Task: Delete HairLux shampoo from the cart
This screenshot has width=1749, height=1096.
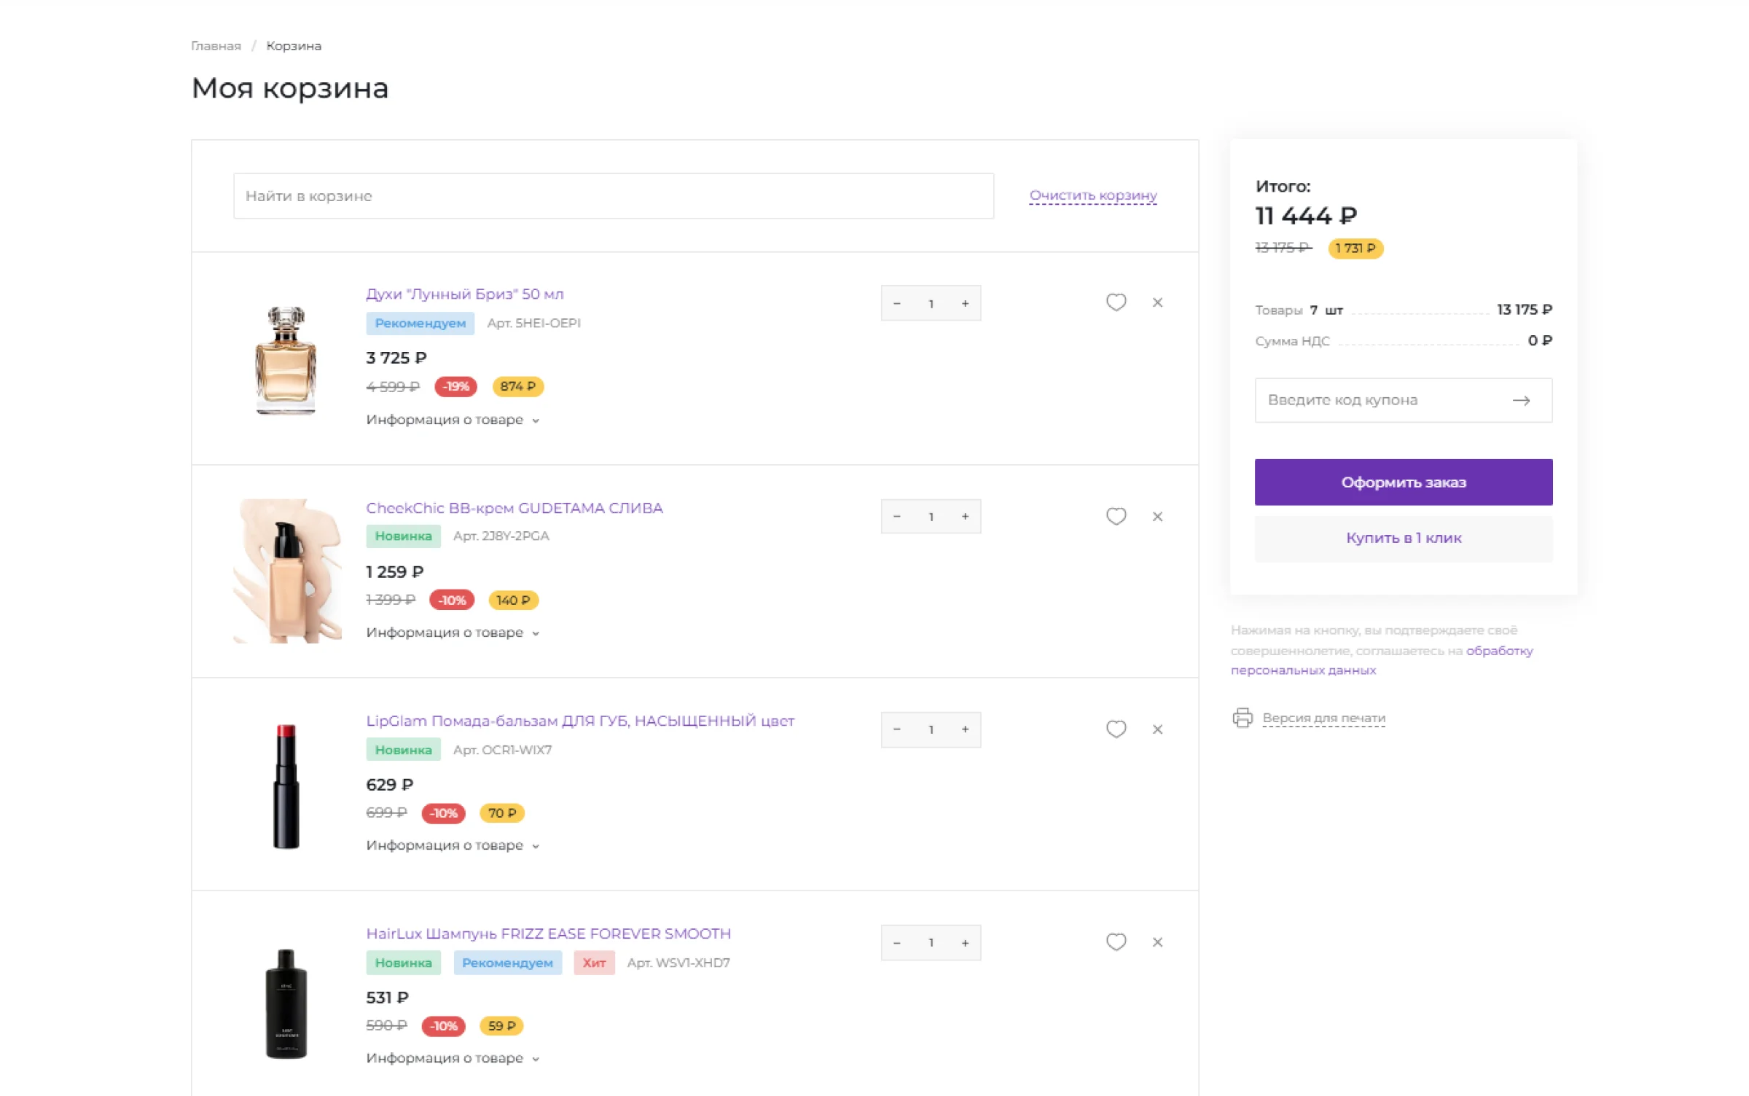Action: pos(1157,942)
